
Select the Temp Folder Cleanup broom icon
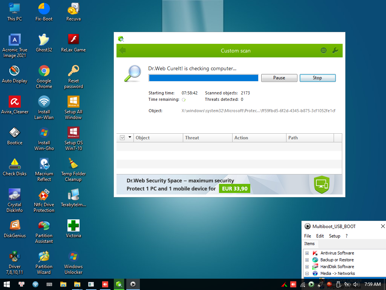74,170
